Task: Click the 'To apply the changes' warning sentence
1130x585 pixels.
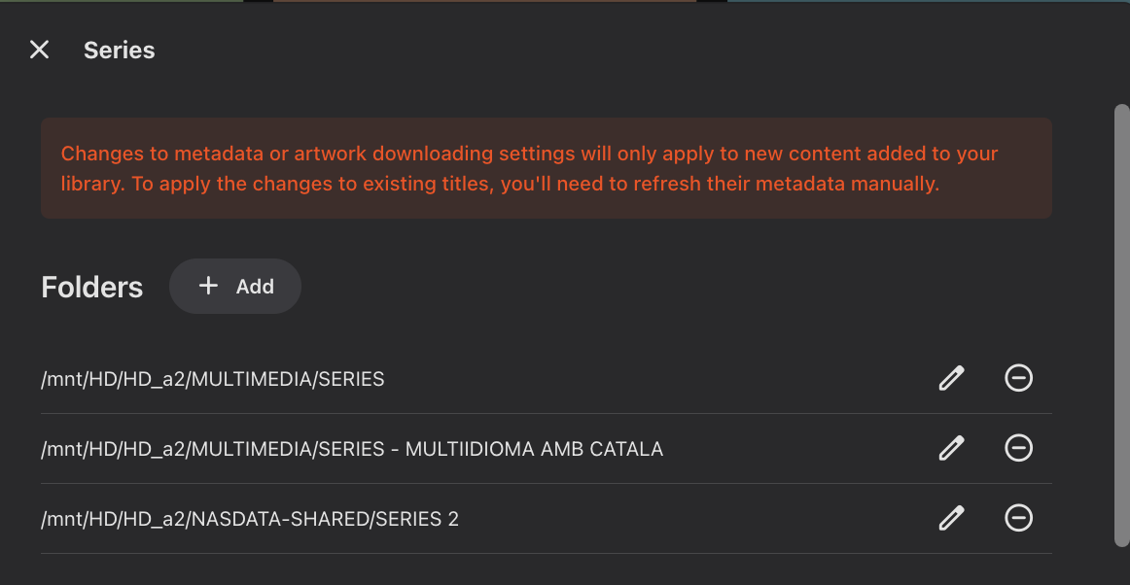Action: [x=535, y=184]
